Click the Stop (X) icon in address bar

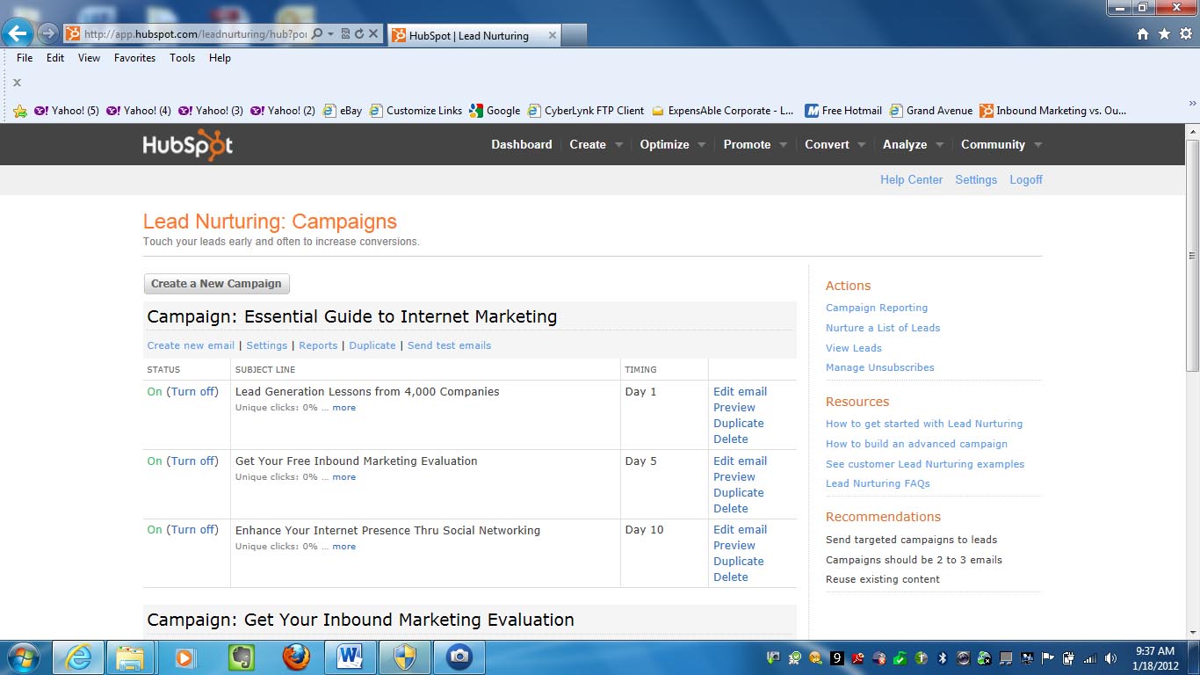372,34
